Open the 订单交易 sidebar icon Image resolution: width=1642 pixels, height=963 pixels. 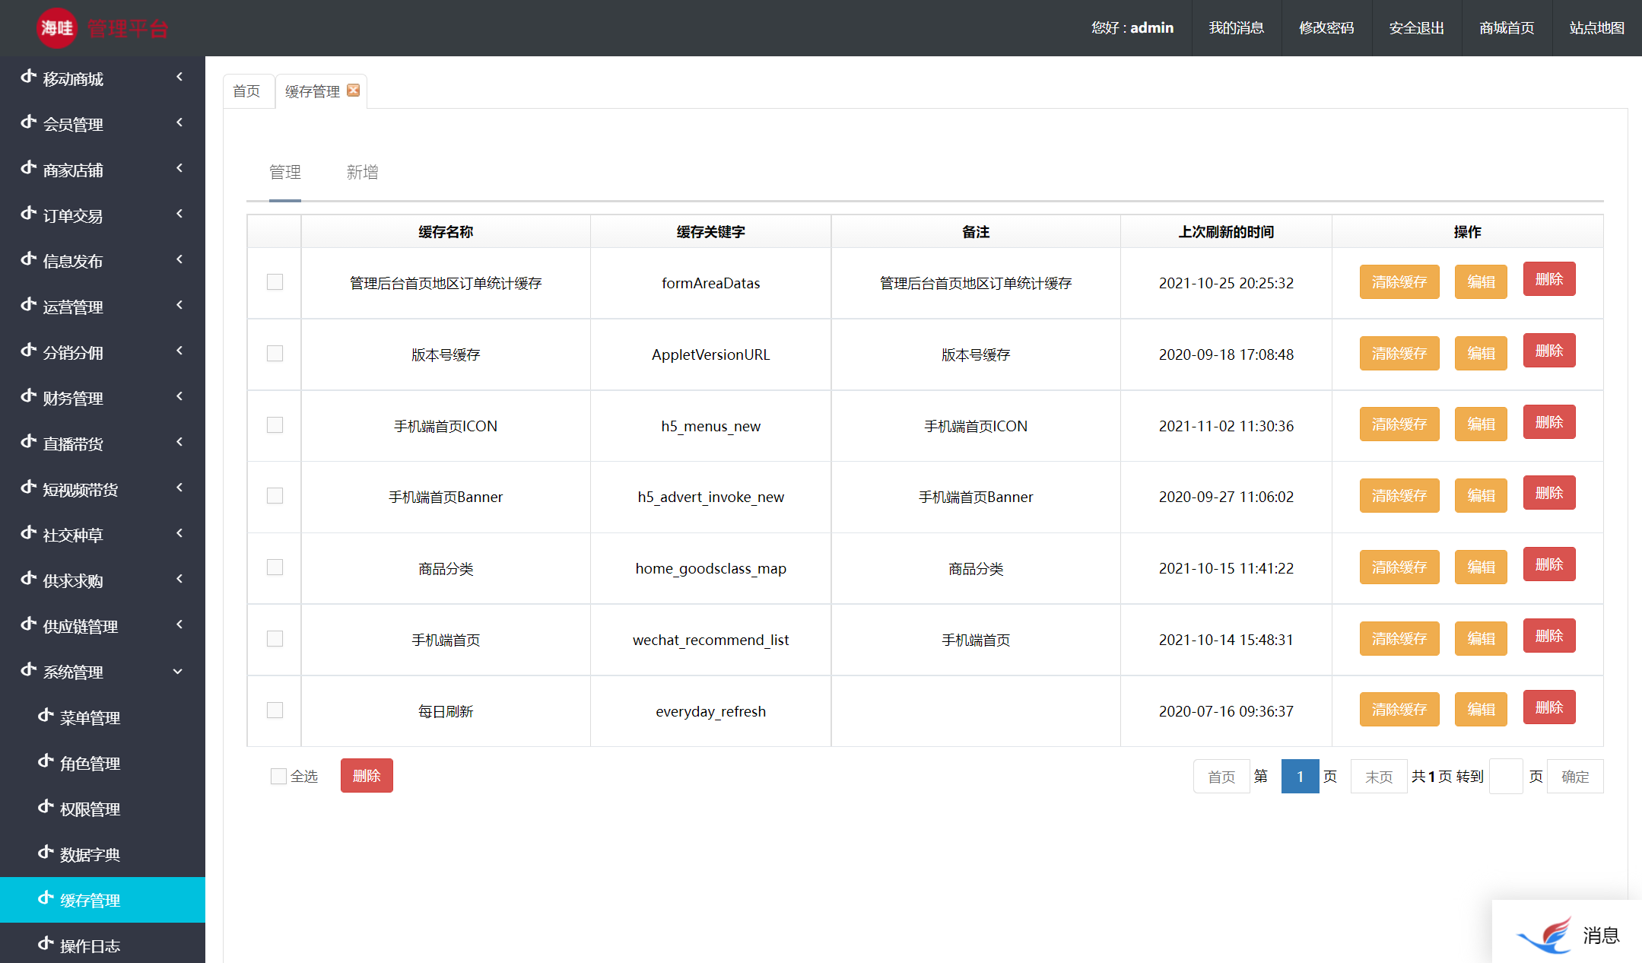(x=29, y=215)
